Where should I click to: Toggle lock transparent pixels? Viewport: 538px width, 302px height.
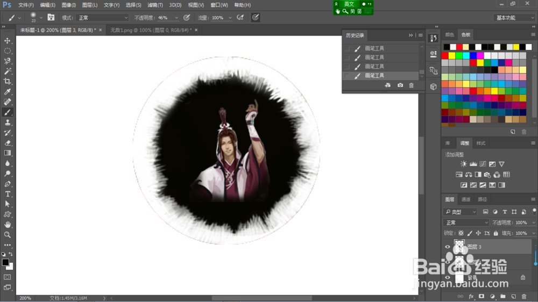[x=461, y=233]
